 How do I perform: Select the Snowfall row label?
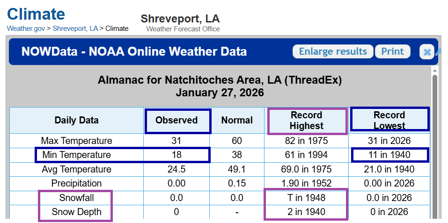(77, 198)
